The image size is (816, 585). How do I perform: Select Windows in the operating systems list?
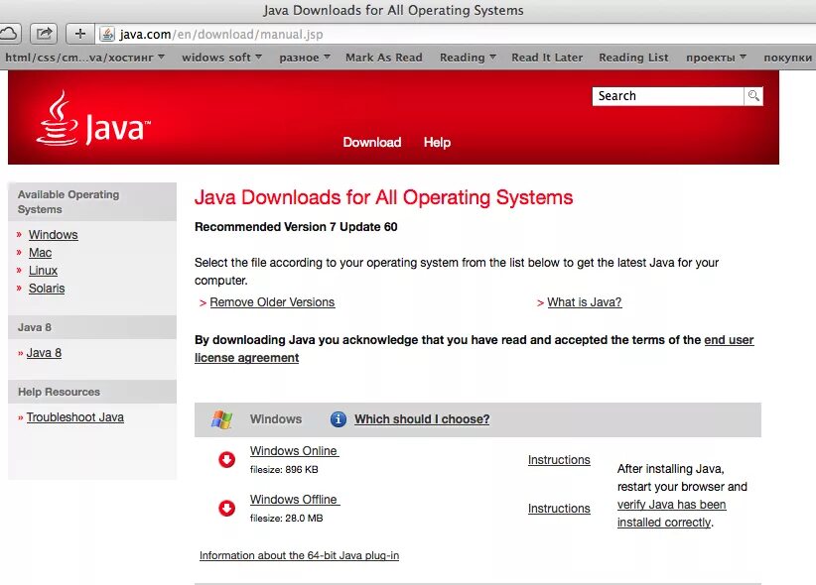coord(53,235)
